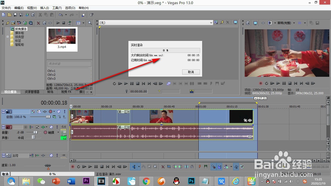
Task: Toggle auto ripple in the timeline toolbar
Action: (x=226, y=167)
